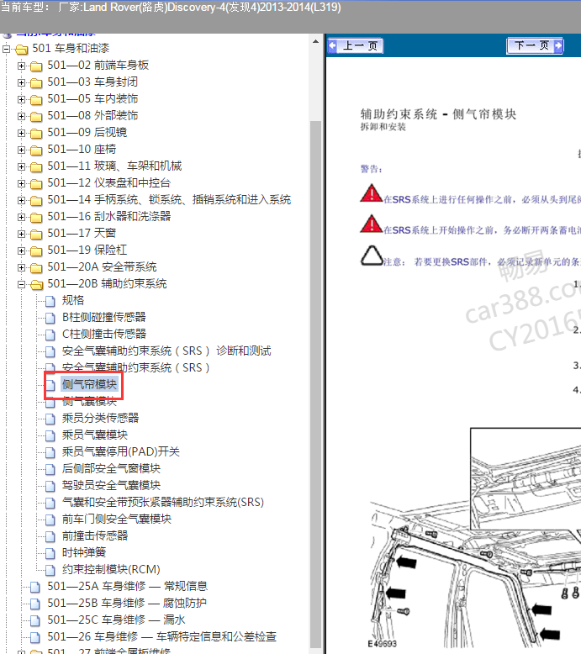Image resolution: width=581 pixels, height=654 pixels.
Task: Click document icon beside C柱侧撞击传感器
Action: [50, 335]
